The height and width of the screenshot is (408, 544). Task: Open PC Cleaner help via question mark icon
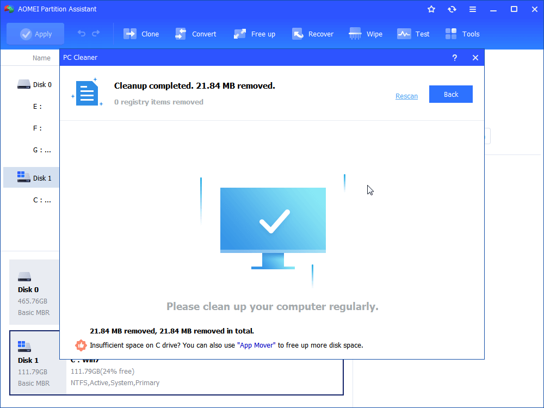click(x=455, y=57)
